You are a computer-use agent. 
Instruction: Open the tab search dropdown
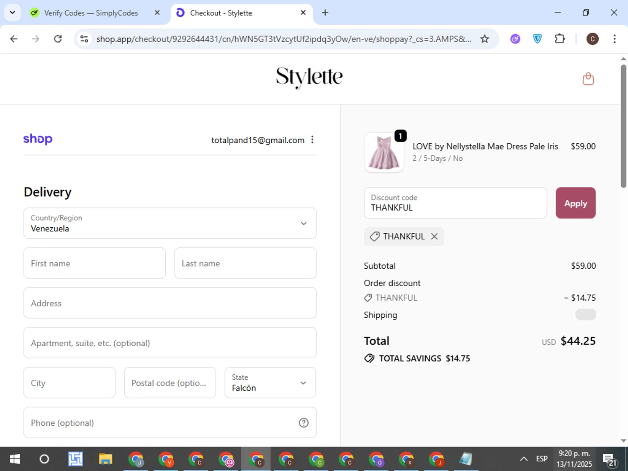tap(13, 13)
